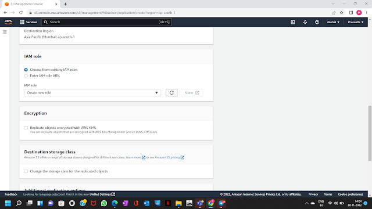372x209 pixels.
Task: Open the Learn more external link icon
Action: (x=144, y=157)
